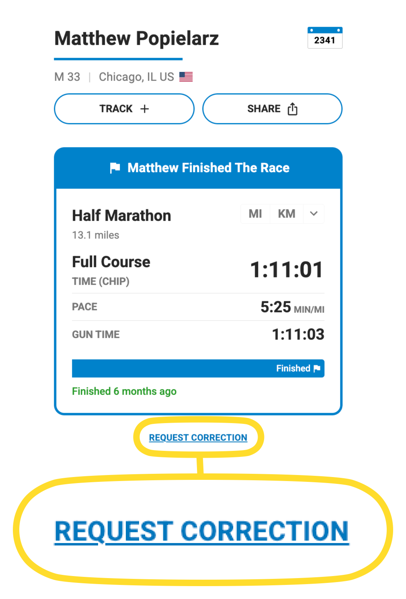Click the Finished 6 months ago text

(x=124, y=391)
